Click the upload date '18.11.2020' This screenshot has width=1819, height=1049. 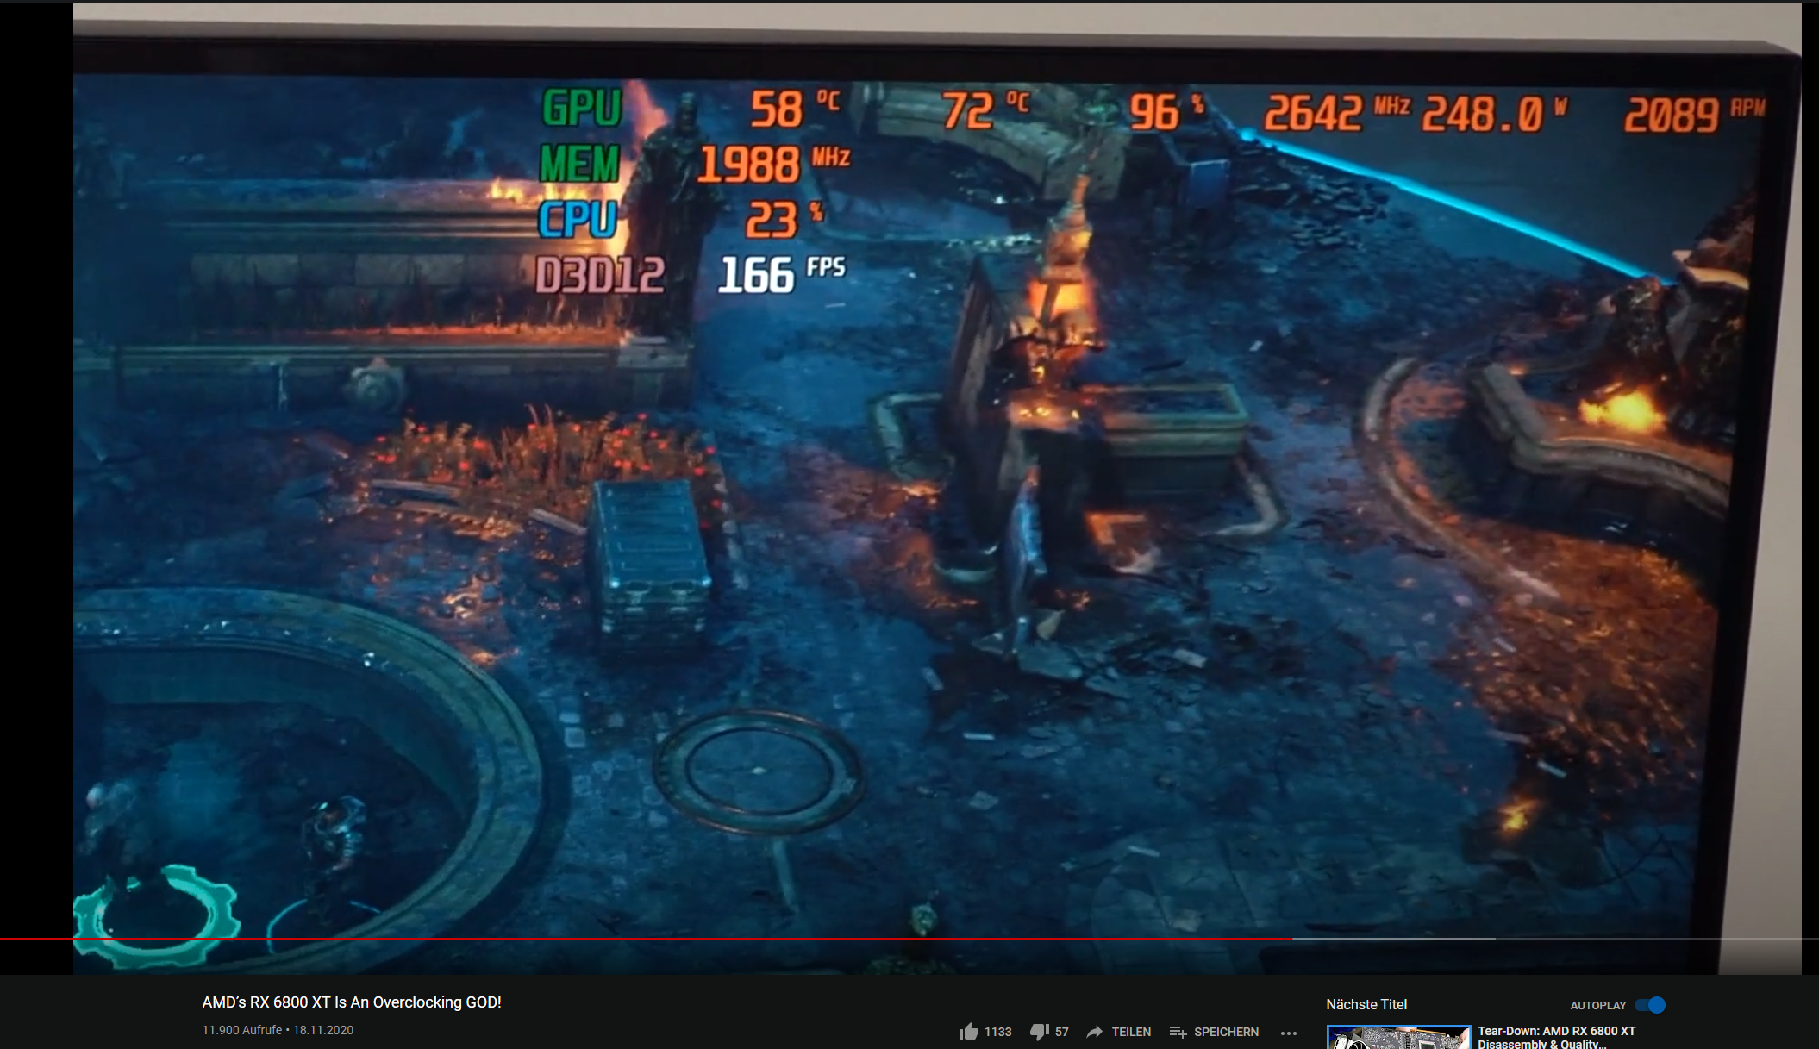[324, 1029]
